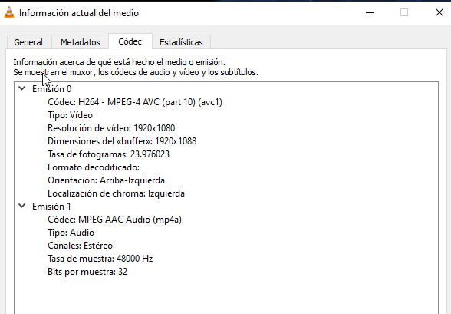Screen dimensions: 451x314
Task: Select the buffer dimensions 1920x1088 row
Action: click(x=122, y=141)
